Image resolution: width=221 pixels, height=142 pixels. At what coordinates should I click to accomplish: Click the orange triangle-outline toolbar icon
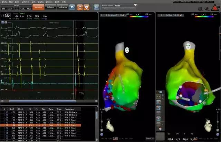(x=79, y=7)
